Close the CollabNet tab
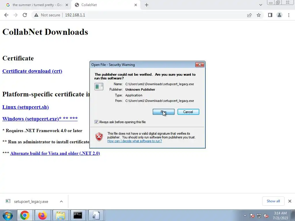 coord(136,5)
